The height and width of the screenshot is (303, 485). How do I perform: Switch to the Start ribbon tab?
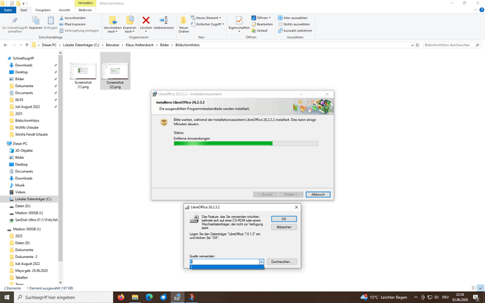23,10
